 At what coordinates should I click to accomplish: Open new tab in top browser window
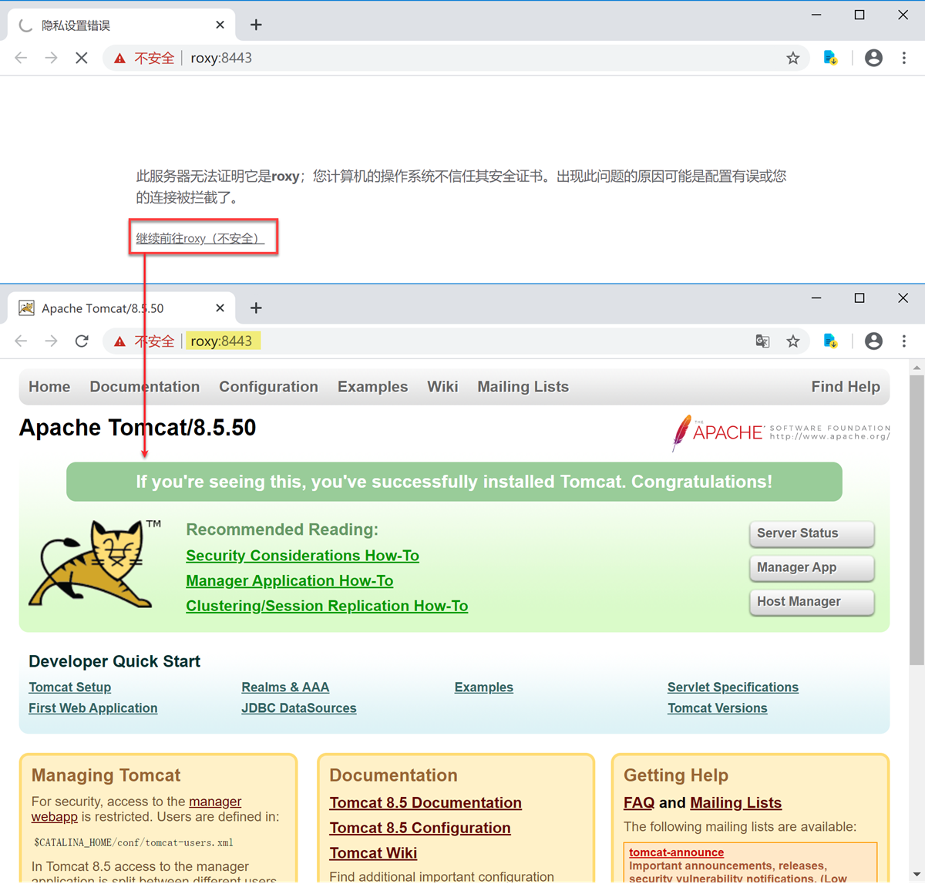tap(256, 25)
